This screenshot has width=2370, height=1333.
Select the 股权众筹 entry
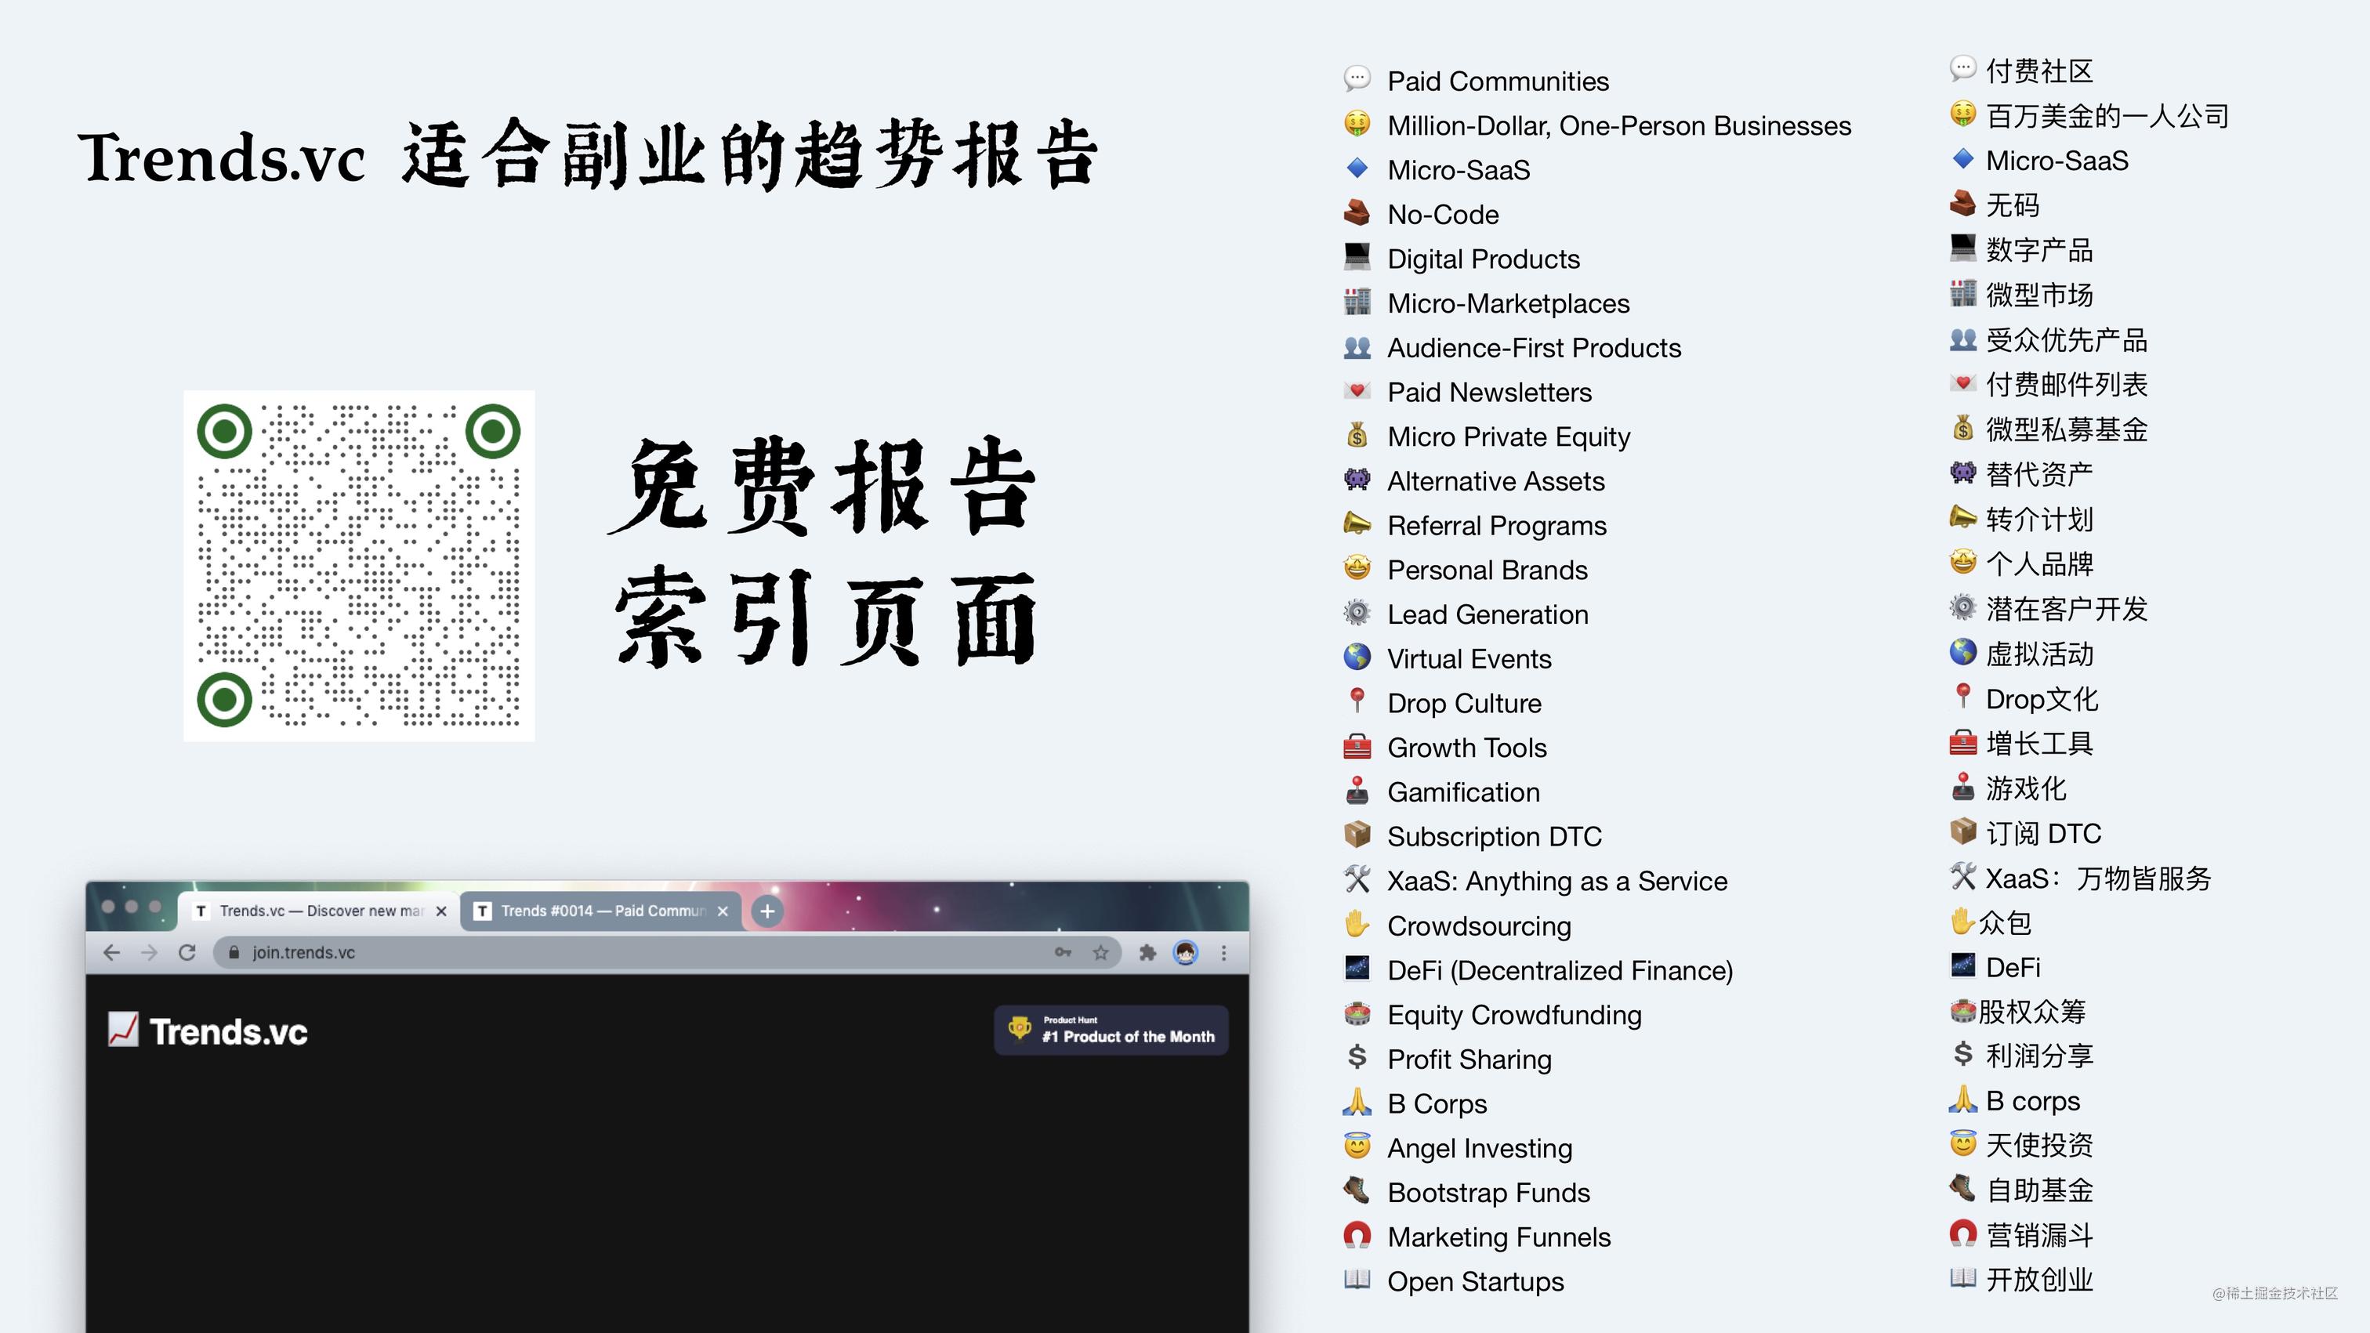click(2031, 1012)
